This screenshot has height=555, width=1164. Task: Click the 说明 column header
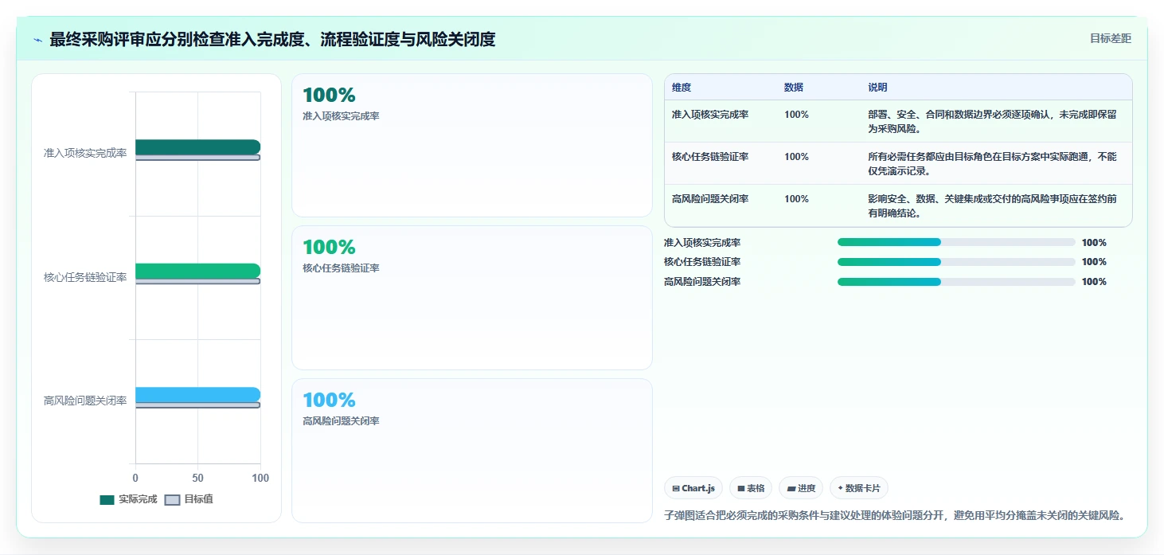point(877,88)
